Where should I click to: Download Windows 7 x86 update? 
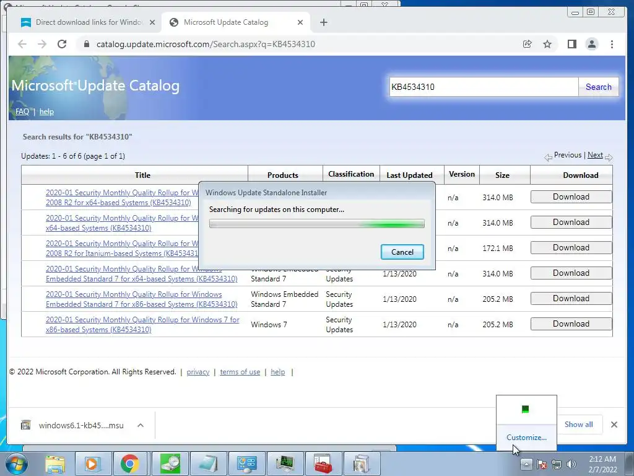point(571,324)
